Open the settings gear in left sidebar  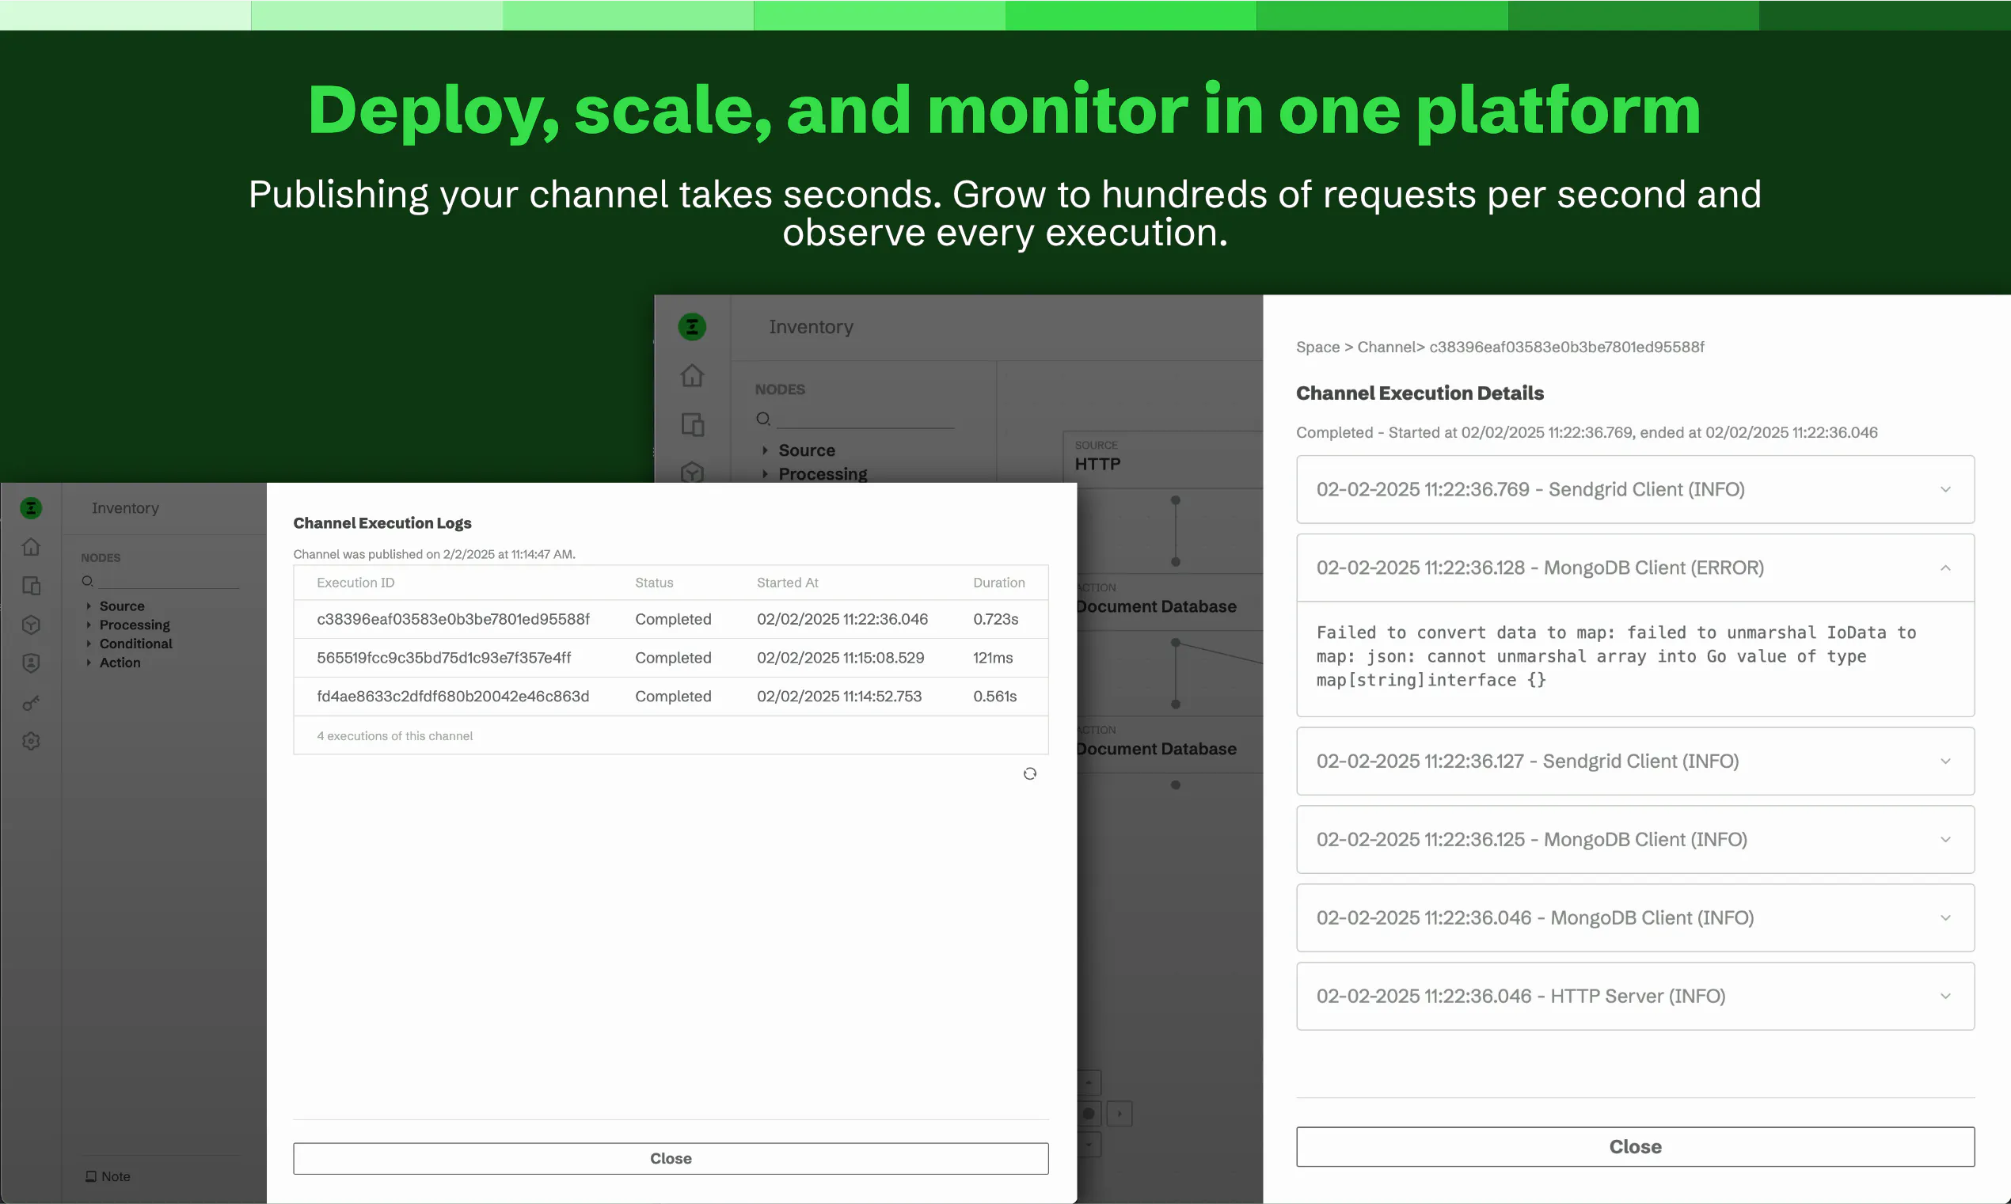click(x=31, y=742)
